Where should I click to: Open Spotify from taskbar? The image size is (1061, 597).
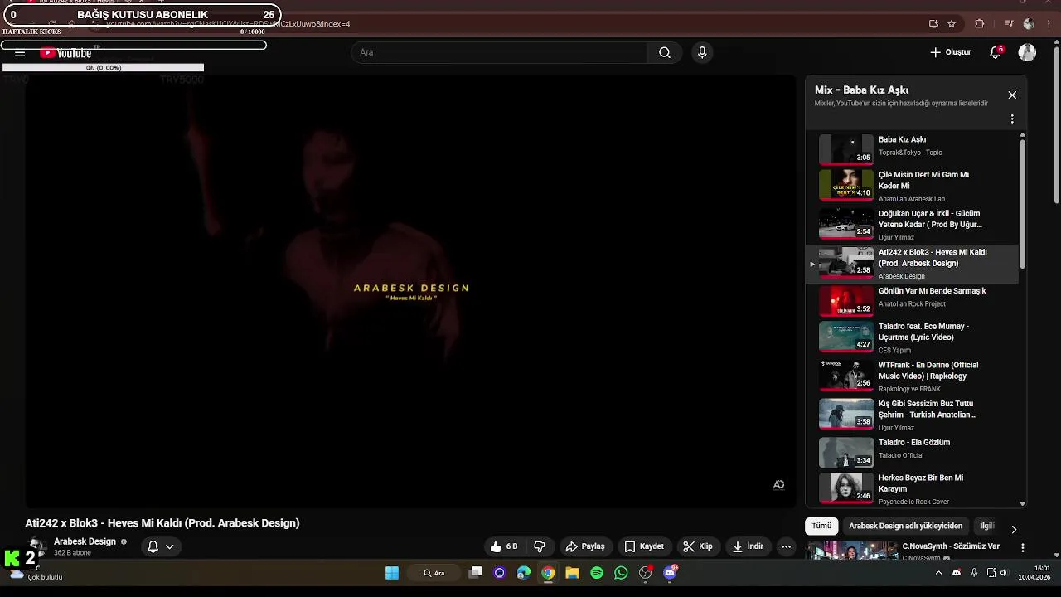(x=597, y=573)
